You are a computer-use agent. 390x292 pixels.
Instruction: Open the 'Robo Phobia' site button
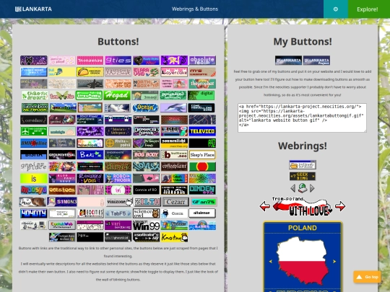click(118, 178)
